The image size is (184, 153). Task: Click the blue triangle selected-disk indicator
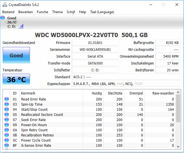(x=21, y=26)
